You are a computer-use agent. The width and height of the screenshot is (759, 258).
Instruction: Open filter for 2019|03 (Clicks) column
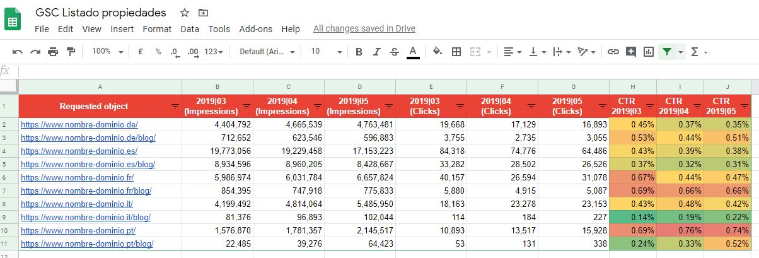point(460,107)
